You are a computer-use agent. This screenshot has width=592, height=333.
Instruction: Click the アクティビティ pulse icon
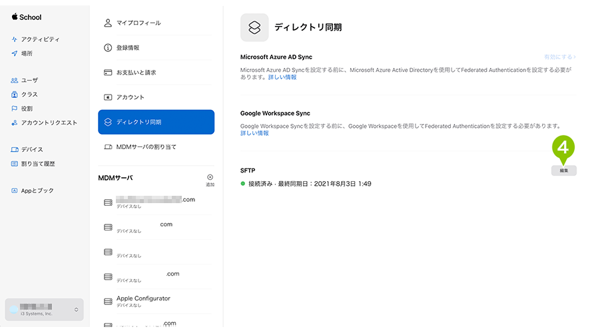[15, 39]
